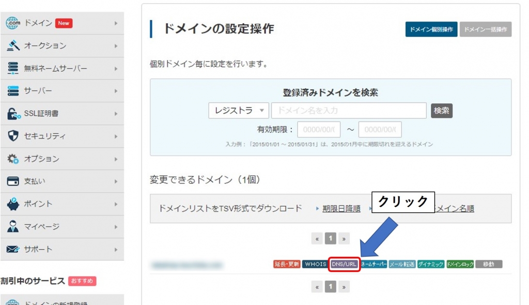Click the ドメインの設定操作 heading text
Image resolution: width=529 pixels, height=305 pixels.
(219, 29)
